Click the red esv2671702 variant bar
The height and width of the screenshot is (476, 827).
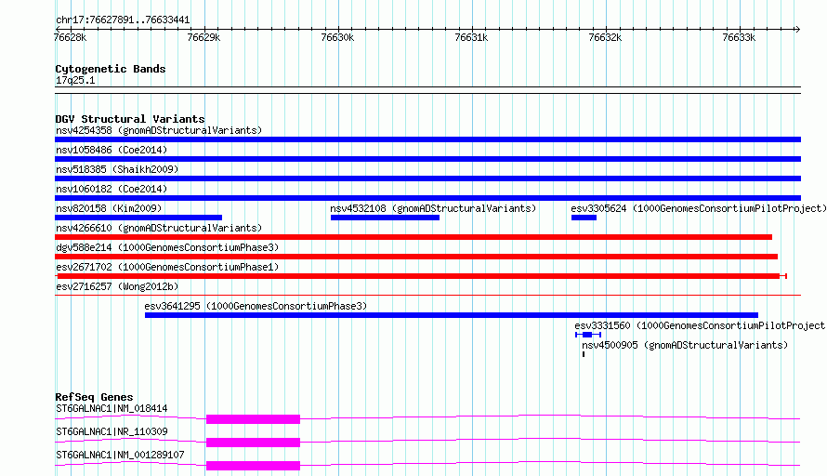(x=421, y=276)
